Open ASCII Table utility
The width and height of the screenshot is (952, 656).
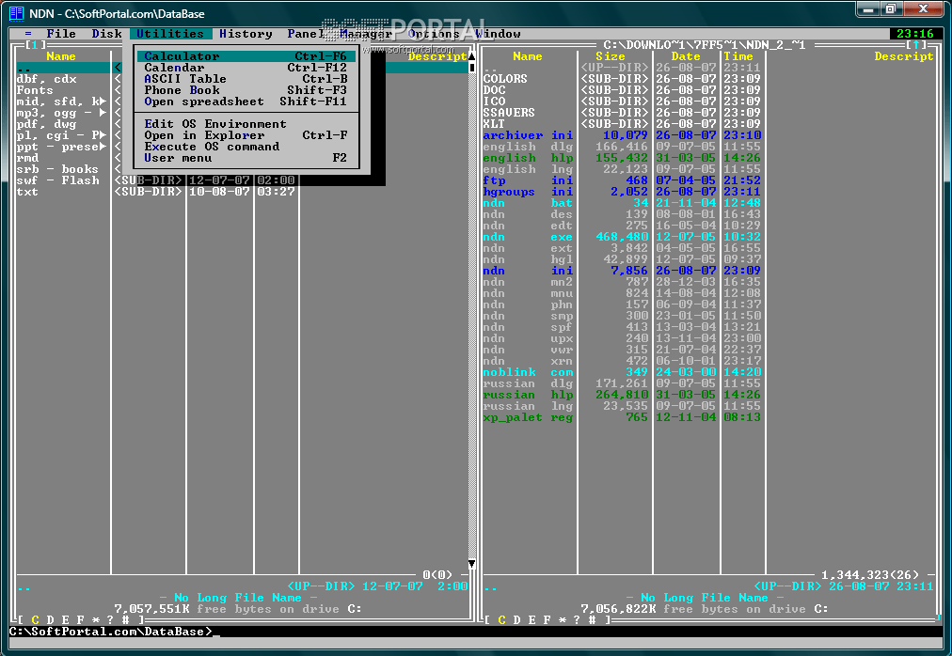(246, 79)
